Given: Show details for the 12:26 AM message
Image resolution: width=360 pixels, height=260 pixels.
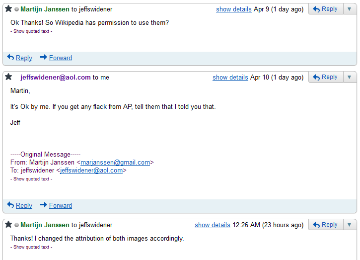Looking at the screenshot, I should [212, 225].
